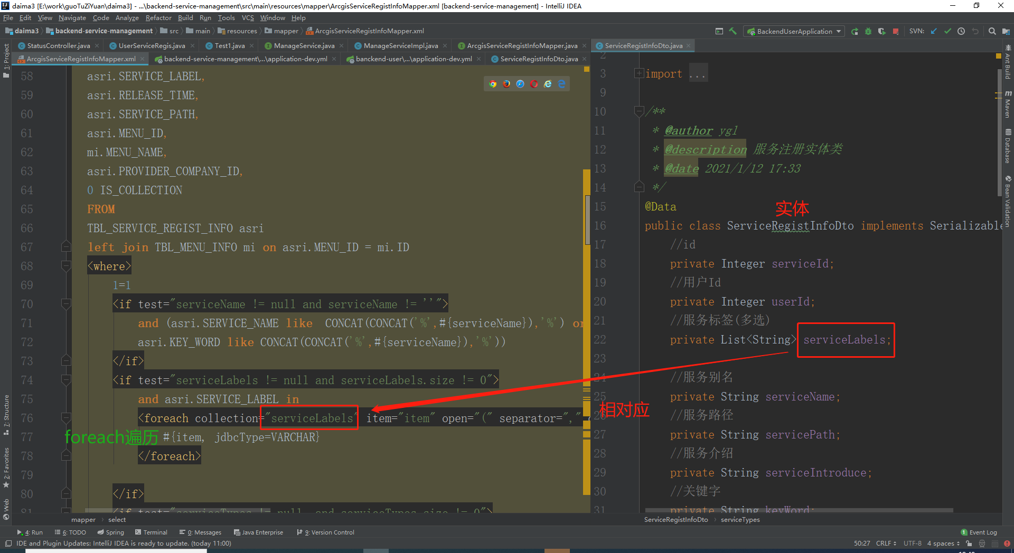This screenshot has width=1014, height=553.
Task: Click the Build project hammer icon
Action: [x=733, y=31]
